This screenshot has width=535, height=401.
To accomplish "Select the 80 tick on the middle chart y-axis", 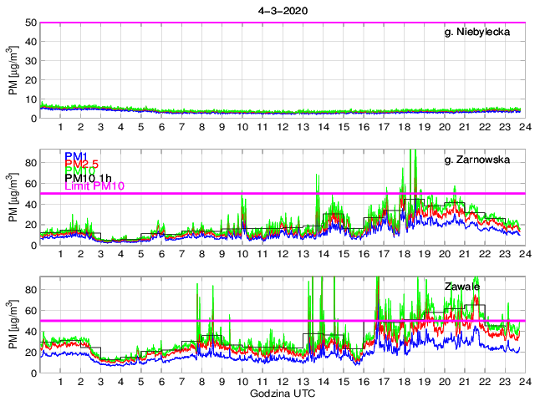I will (x=31, y=162).
